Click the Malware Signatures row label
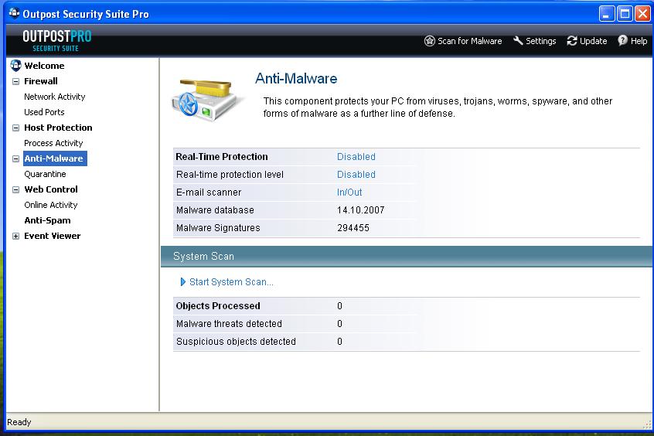Image resolution: width=654 pixels, height=436 pixels. pos(218,228)
